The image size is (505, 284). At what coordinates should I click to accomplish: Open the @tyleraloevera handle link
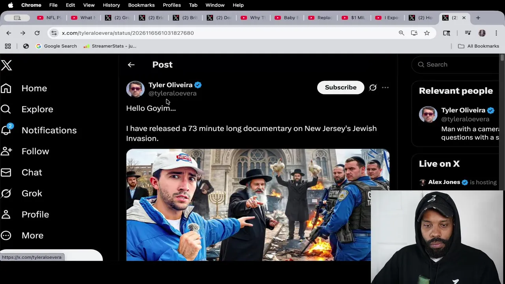click(172, 93)
